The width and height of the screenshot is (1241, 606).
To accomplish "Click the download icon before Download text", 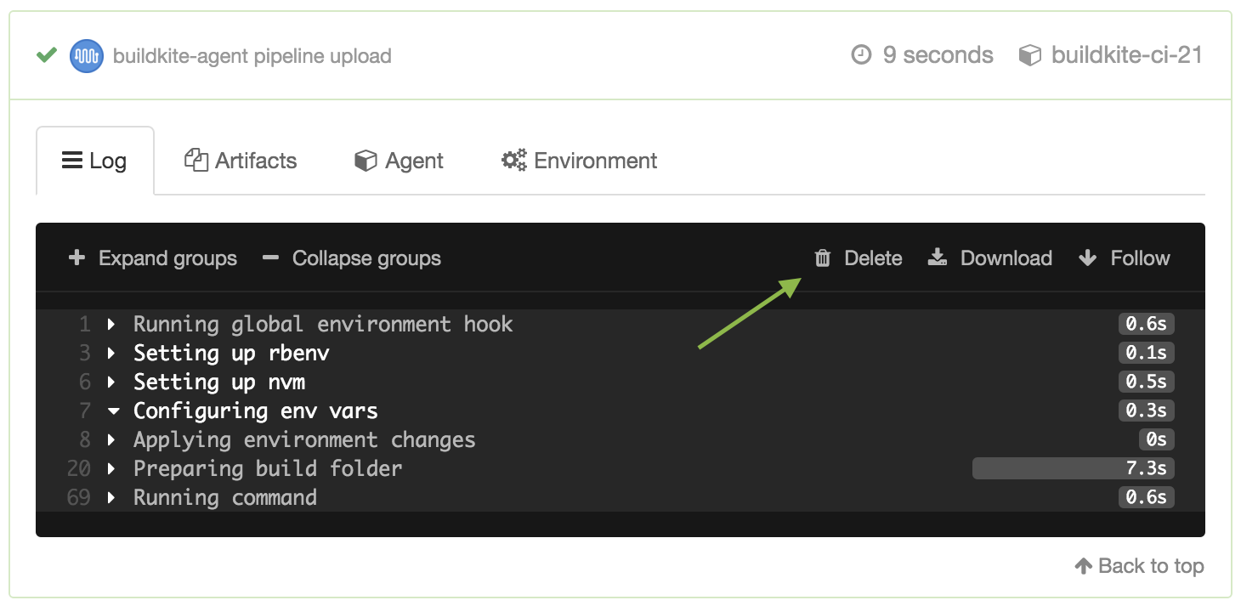I will pyautogui.click(x=938, y=258).
